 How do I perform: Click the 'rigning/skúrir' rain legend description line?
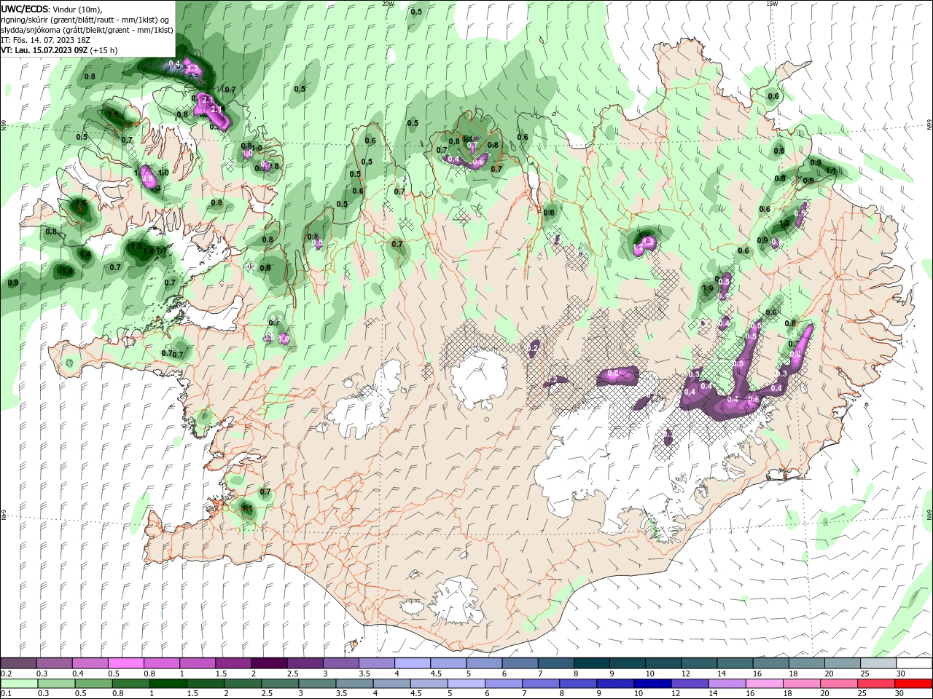(86, 19)
